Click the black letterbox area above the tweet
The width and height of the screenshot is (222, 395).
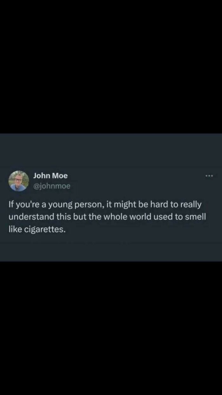click(111, 67)
